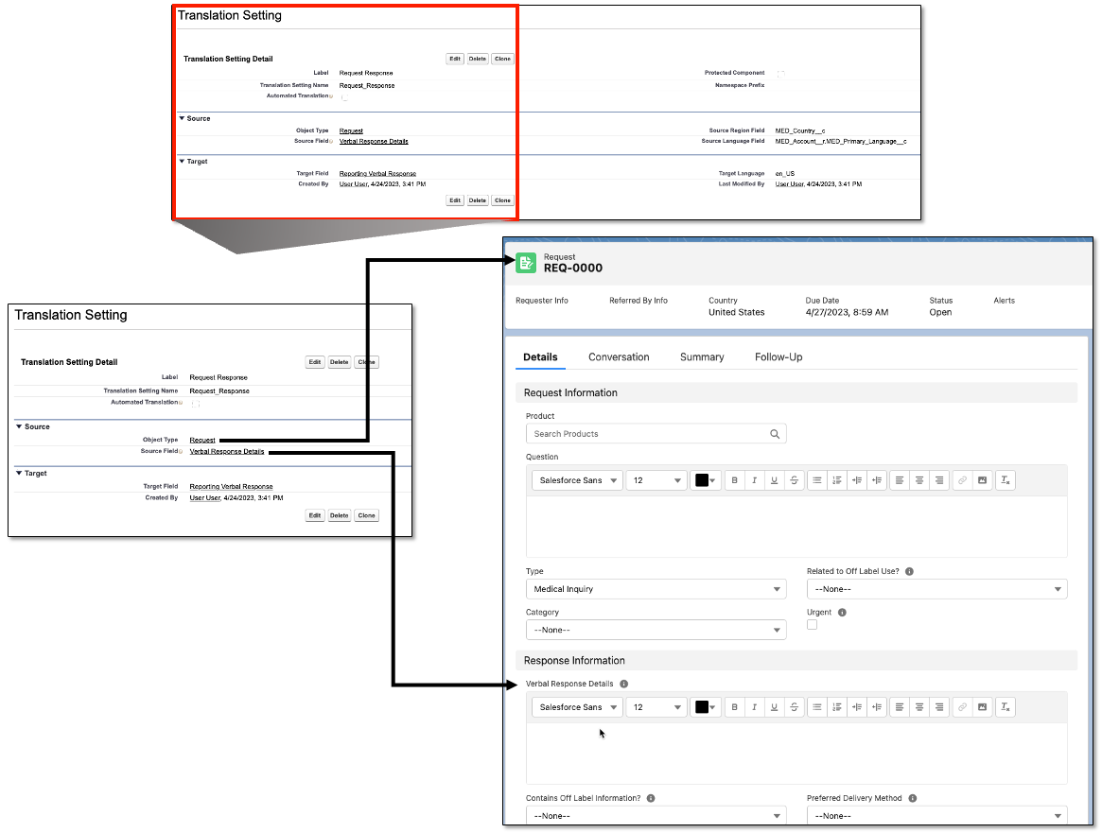Open the Type dropdown showing Medical Inquiry
1102x833 pixels.
coord(656,589)
